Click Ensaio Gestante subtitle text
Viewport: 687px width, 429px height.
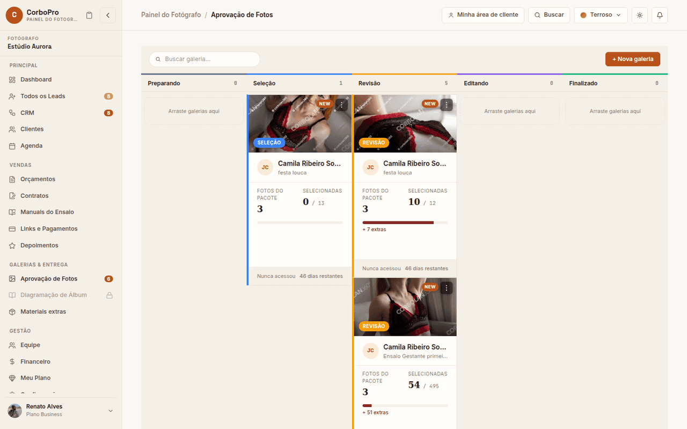415,356
